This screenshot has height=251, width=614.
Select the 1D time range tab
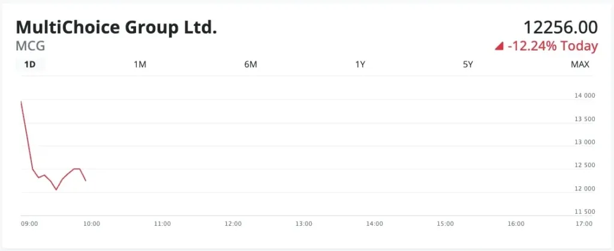coord(30,65)
